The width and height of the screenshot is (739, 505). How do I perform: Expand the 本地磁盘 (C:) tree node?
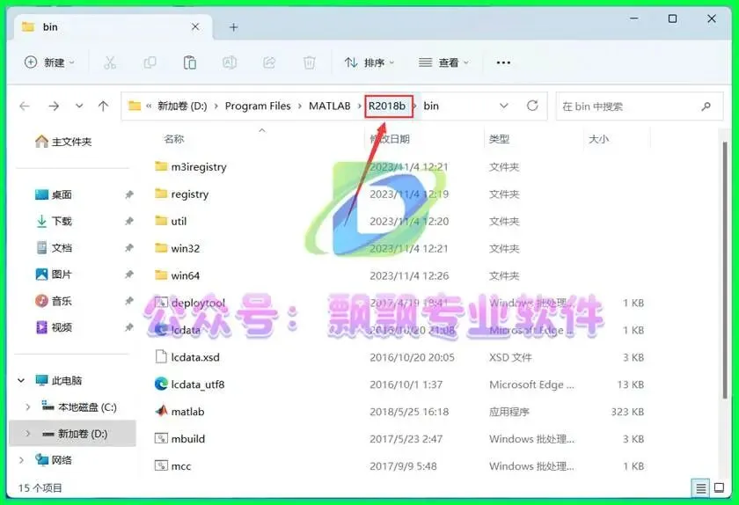28,407
